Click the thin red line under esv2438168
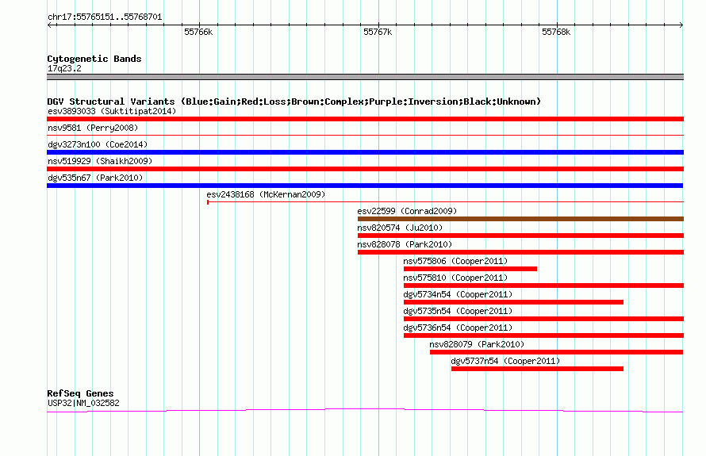Screen dimensions: 706x456 click(x=445, y=202)
